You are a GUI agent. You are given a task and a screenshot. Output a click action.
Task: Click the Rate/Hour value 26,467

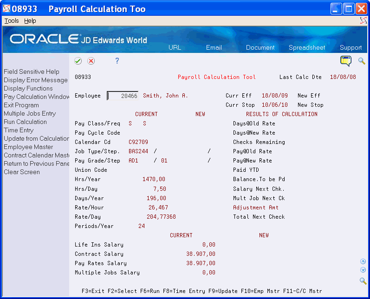click(x=158, y=208)
